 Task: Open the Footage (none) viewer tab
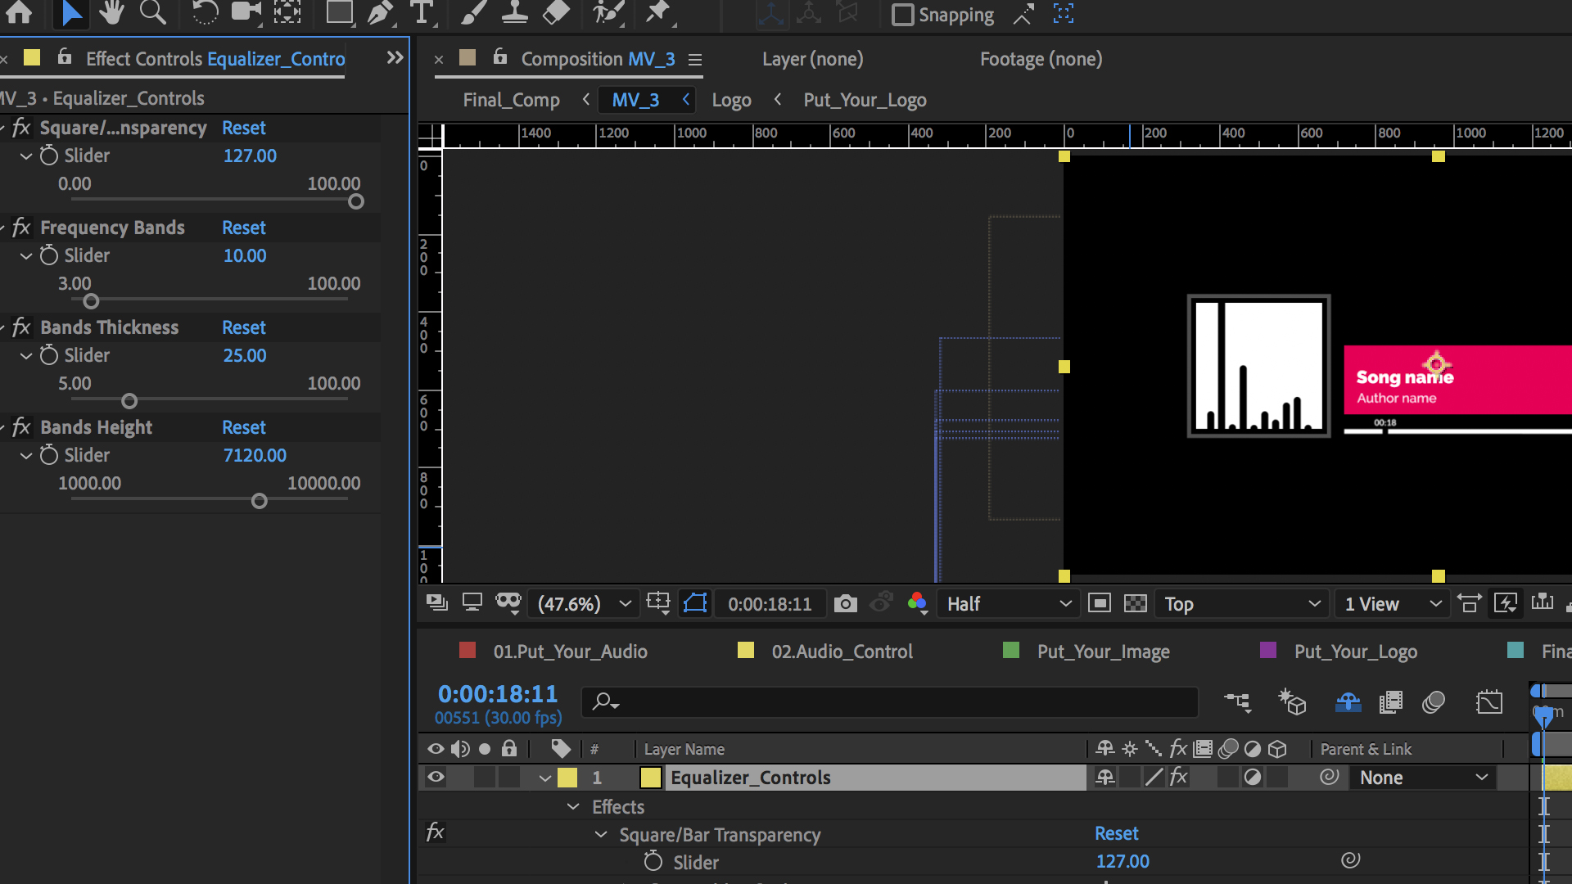point(1040,58)
